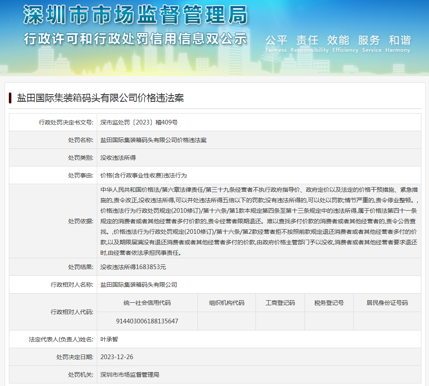Click the 服务 Service slogan
The image size is (429, 386).
click(372, 44)
